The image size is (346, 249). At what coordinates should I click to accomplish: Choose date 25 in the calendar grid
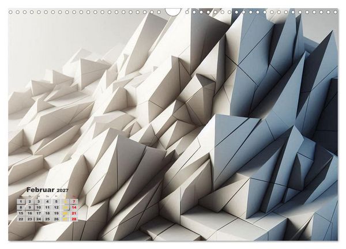(47, 219)
